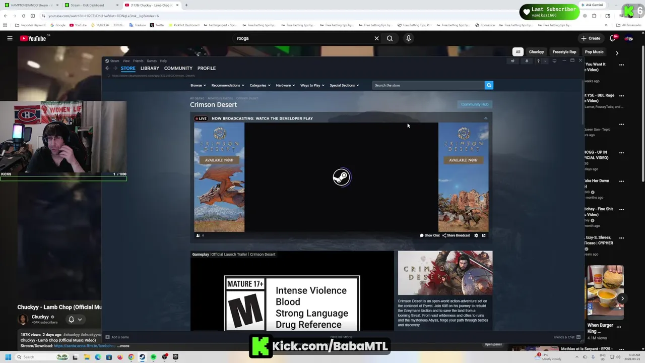Toggle Show Chat on broadcast
The width and height of the screenshot is (645, 363).
(430, 235)
